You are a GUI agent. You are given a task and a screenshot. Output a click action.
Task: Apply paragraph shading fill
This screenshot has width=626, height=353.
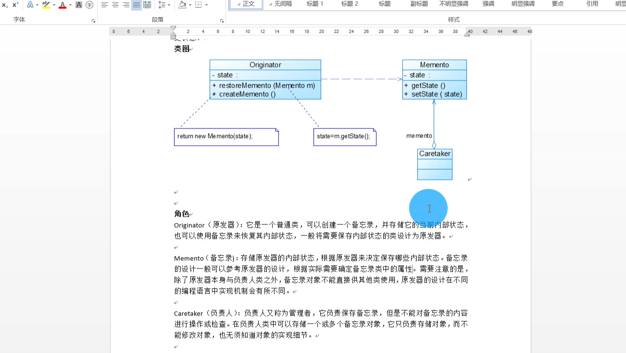(x=182, y=5)
